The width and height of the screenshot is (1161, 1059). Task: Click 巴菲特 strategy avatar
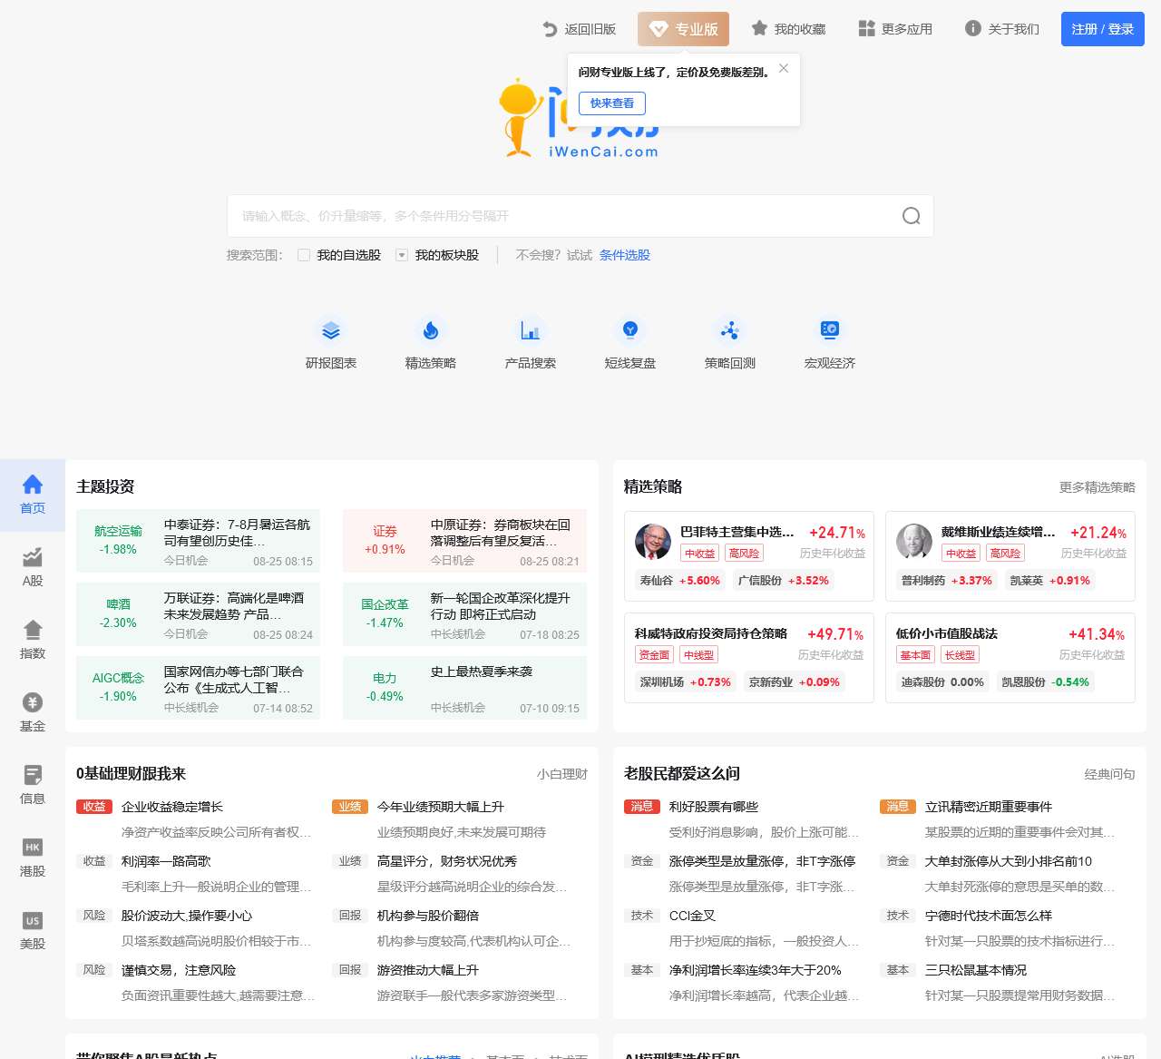pyautogui.click(x=653, y=542)
